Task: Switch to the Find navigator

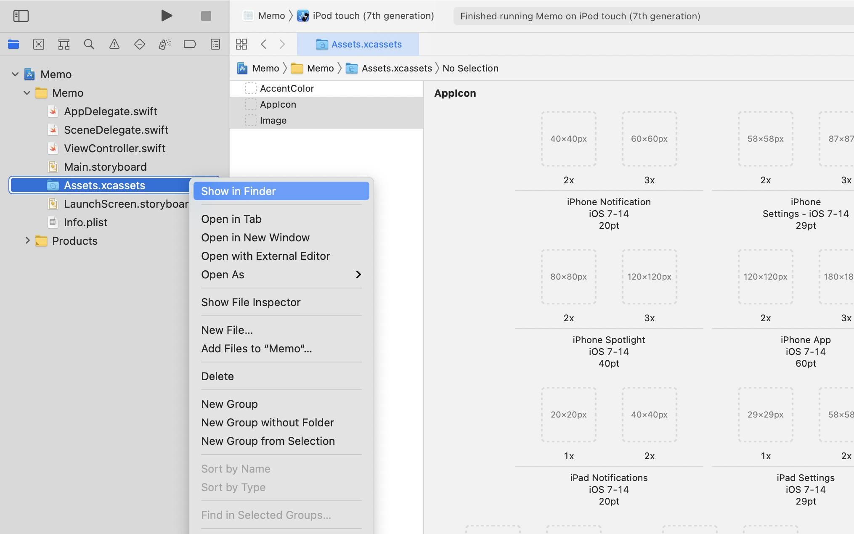Action: [x=89, y=44]
